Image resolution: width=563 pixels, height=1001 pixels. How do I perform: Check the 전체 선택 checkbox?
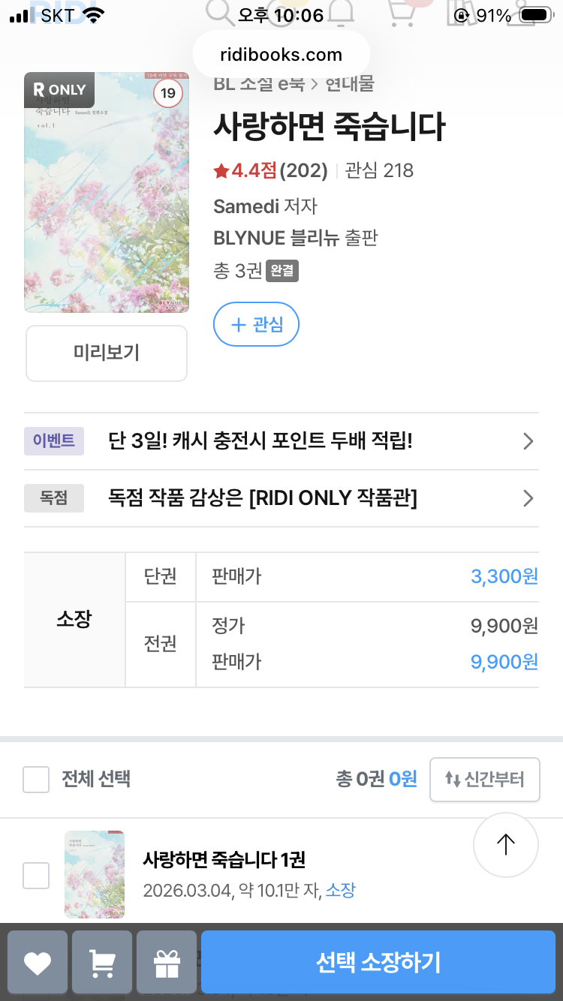click(x=36, y=780)
